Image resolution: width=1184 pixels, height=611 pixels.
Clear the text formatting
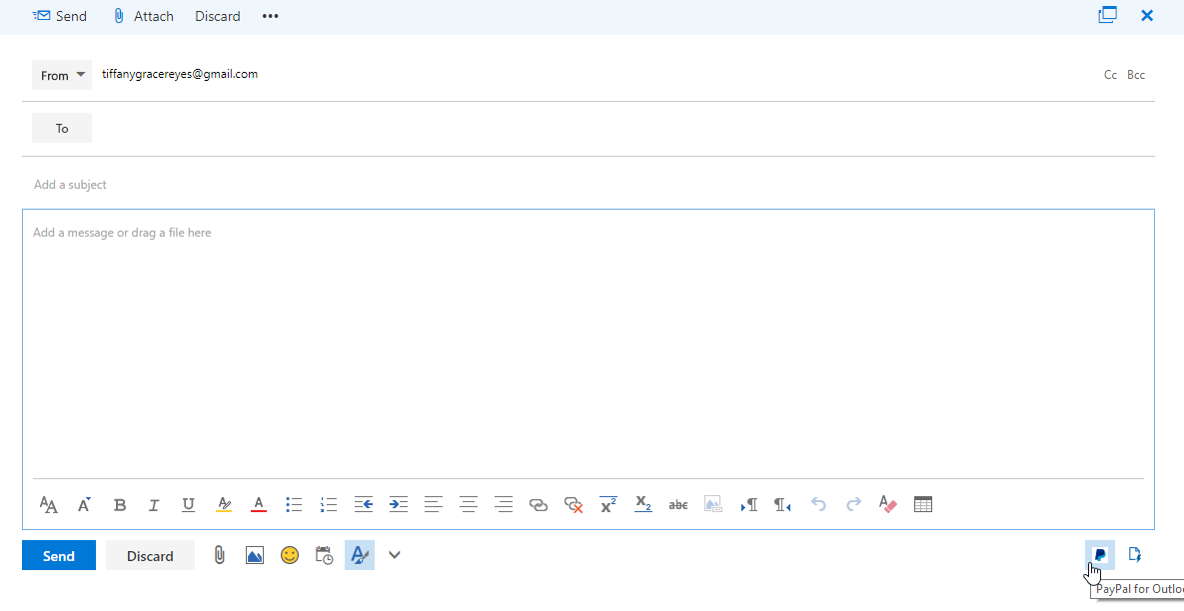pos(888,504)
